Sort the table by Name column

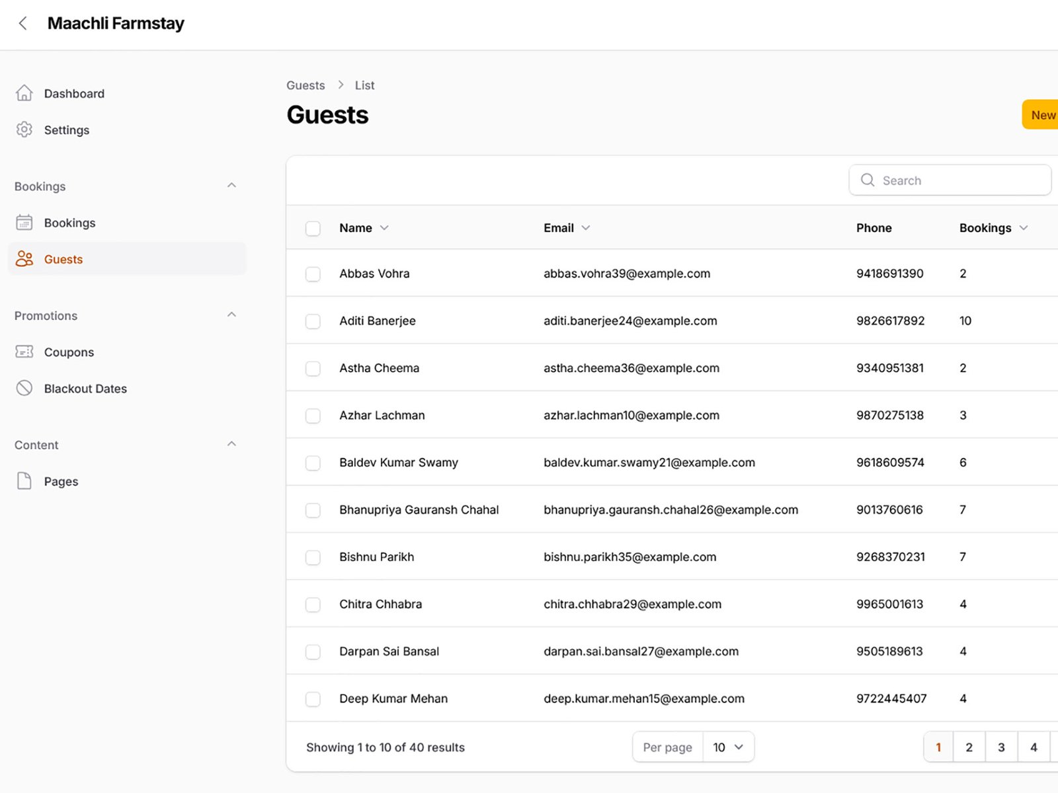364,228
